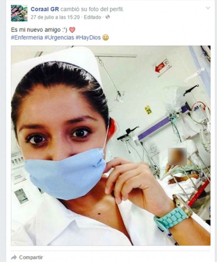Open the posted profile photo
Screen dimensions: 217x262
pyautogui.click(x=111, y=145)
